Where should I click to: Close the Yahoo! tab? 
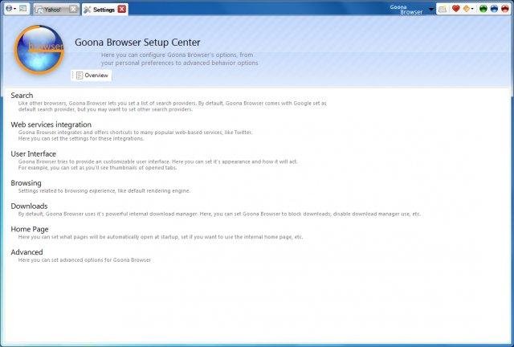tap(73, 9)
